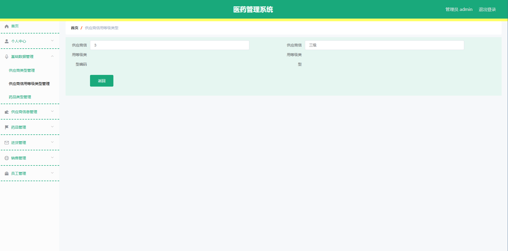Click the printer icon next to 员工管理

[x=6, y=173]
